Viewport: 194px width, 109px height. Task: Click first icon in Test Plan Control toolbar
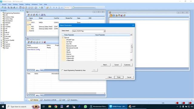pos(29,42)
